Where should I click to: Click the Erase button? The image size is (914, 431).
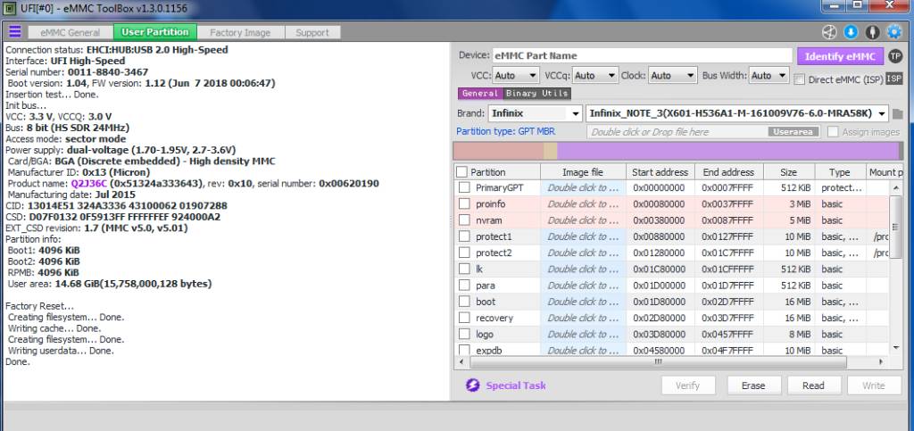753,385
